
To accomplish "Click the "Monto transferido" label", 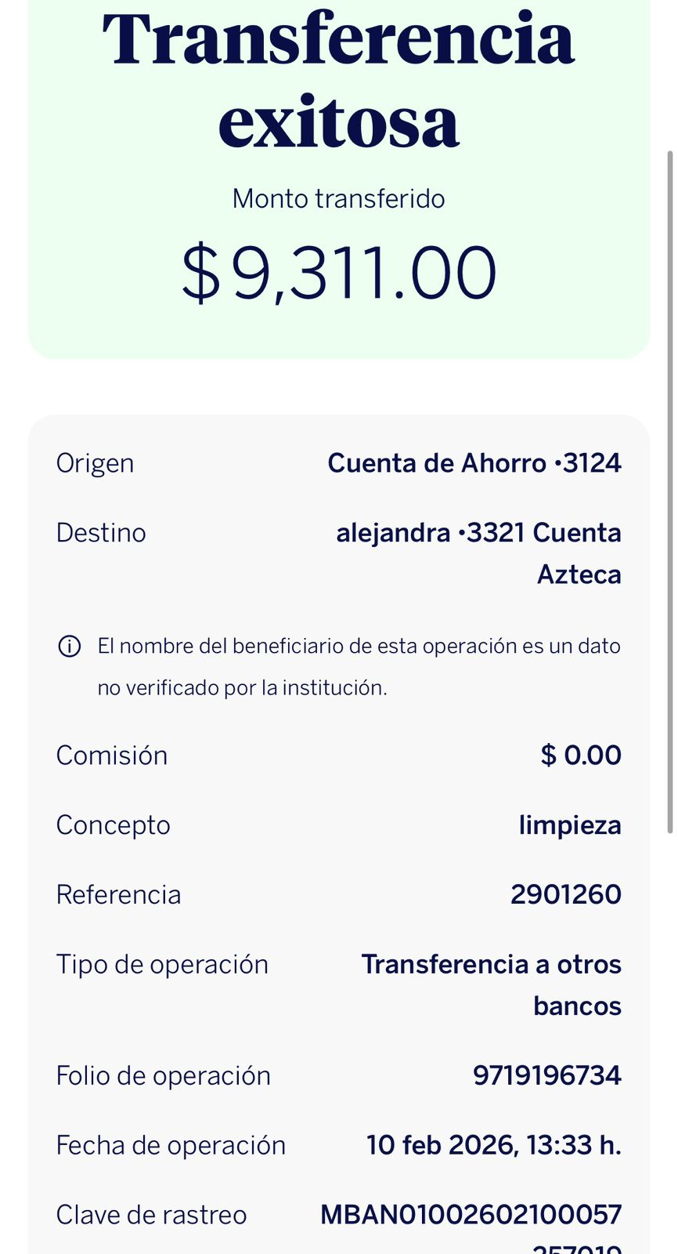I will 338,199.
